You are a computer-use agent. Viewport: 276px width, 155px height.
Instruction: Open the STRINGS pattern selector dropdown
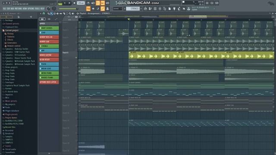coord(133,9)
